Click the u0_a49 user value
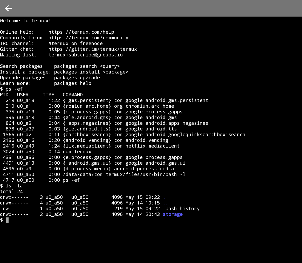The image size is (302, 263). pyautogui.click(x=26, y=146)
